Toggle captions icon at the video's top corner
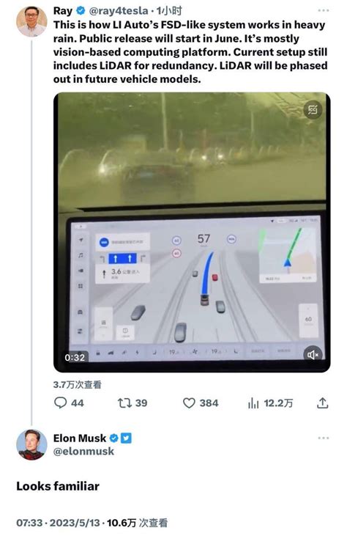This screenshot has width=347, height=536. [313, 110]
